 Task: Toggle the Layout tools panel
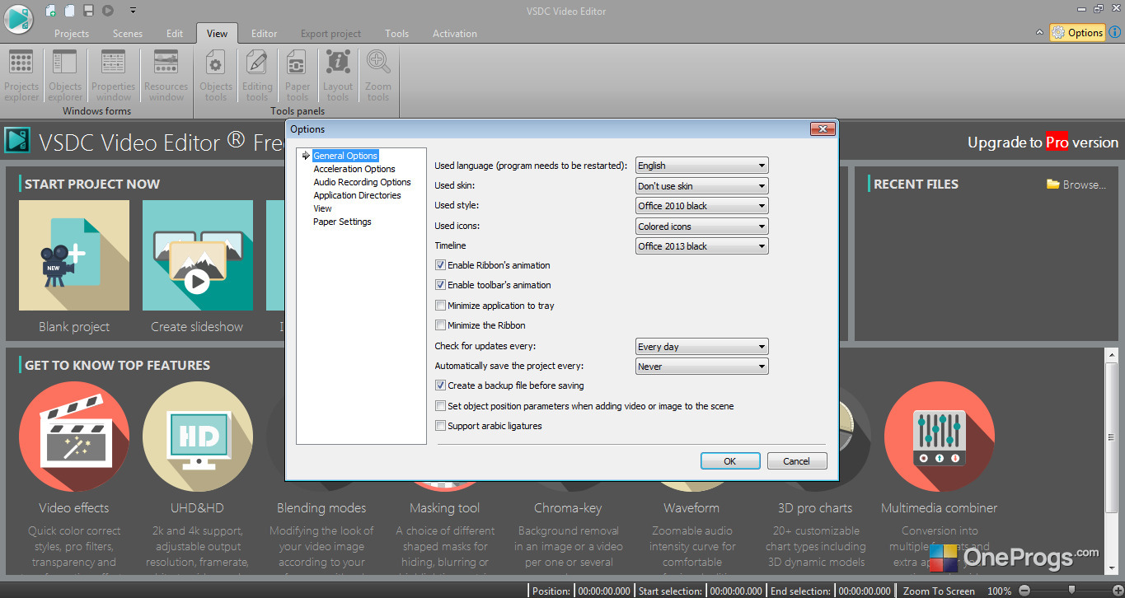(x=338, y=76)
